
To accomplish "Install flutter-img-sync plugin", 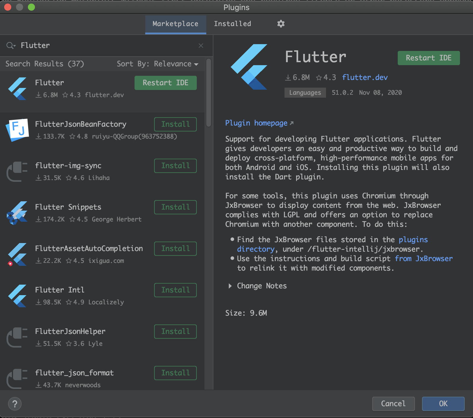I will click(175, 166).
